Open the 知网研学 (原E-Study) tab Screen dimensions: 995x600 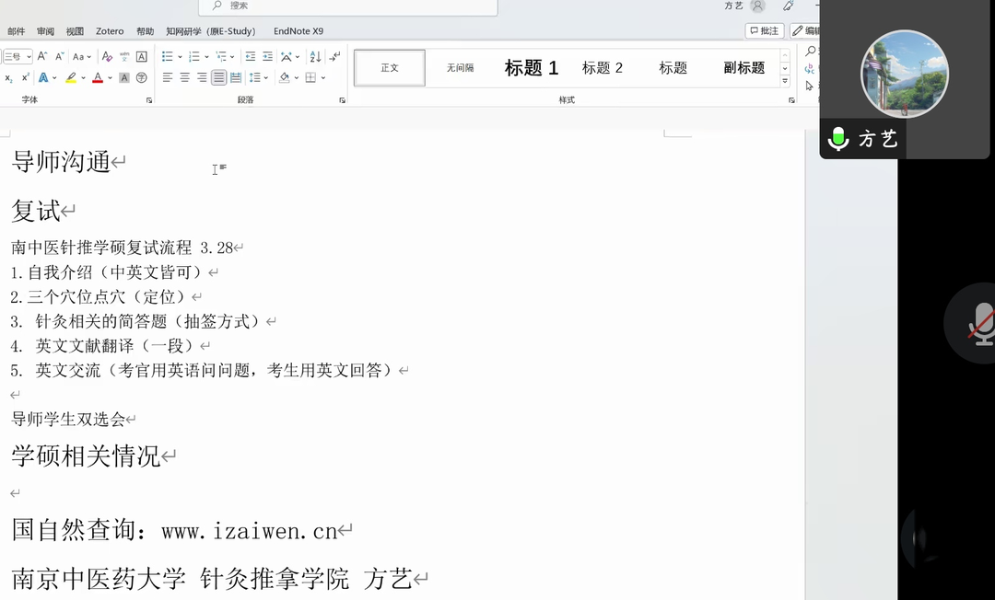tap(211, 31)
